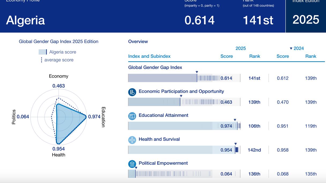Image resolution: width=326 pixels, height=183 pixels.
Task: Click the Economy label on radar chart
Action: (x=58, y=76)
